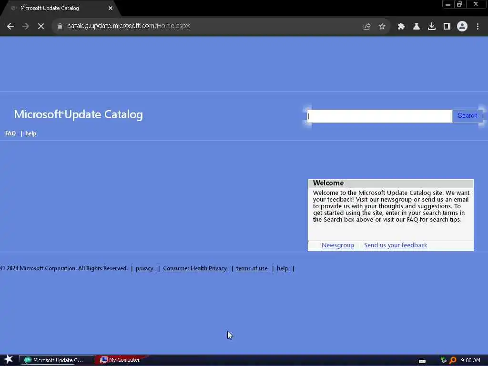Click the forward navigation arrow
Screen dimensions: 488x366
click(x=26, y=26)
